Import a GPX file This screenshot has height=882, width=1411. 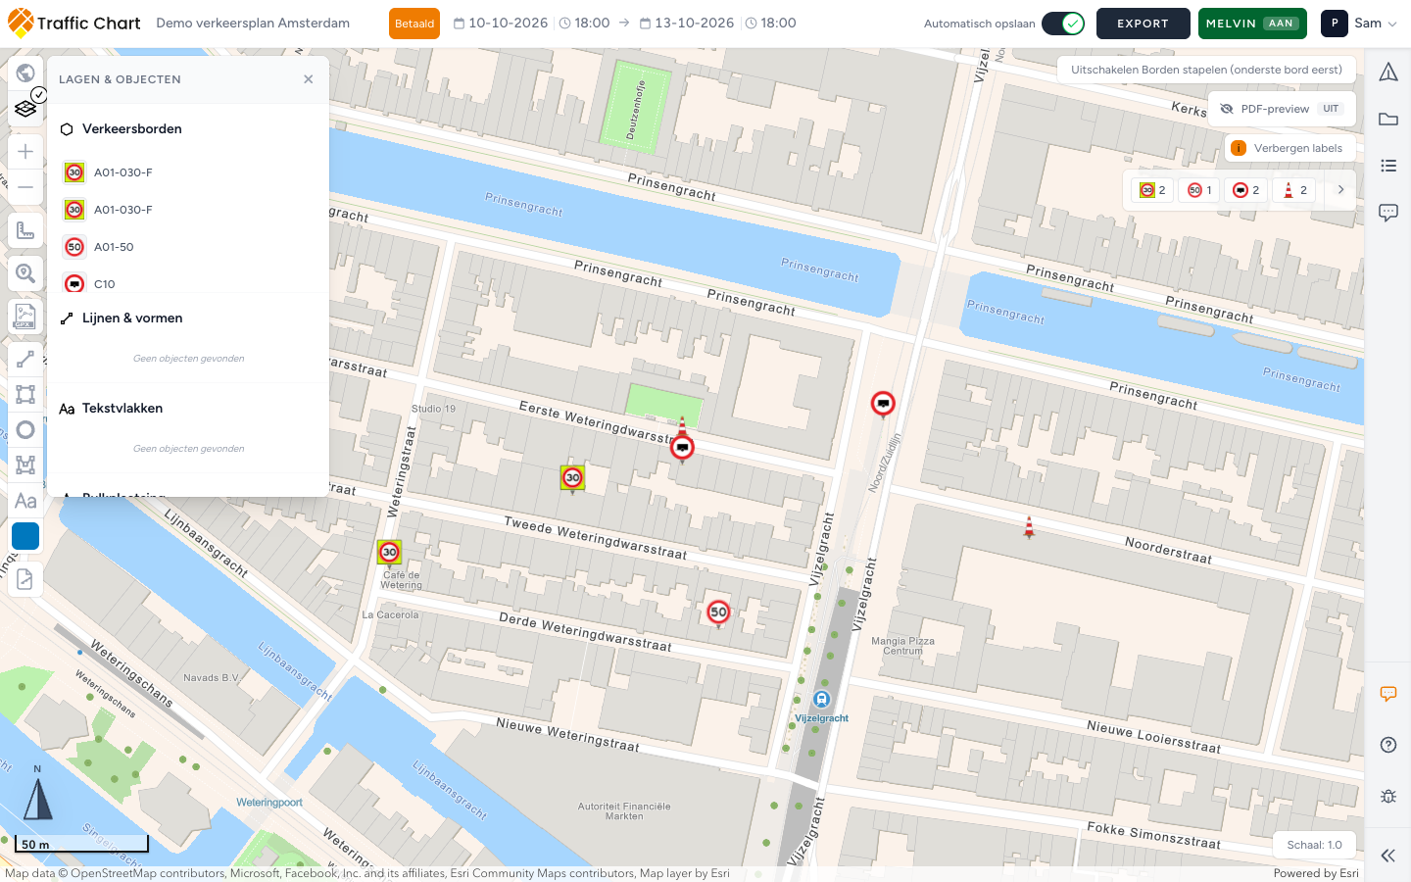pos(25,317)
